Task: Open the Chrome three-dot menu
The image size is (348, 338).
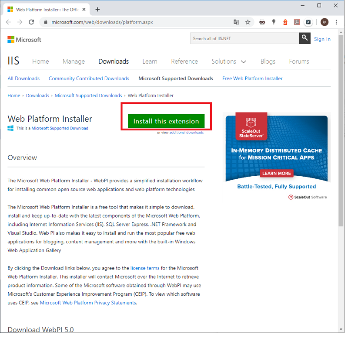Action: tap(336, 22)
